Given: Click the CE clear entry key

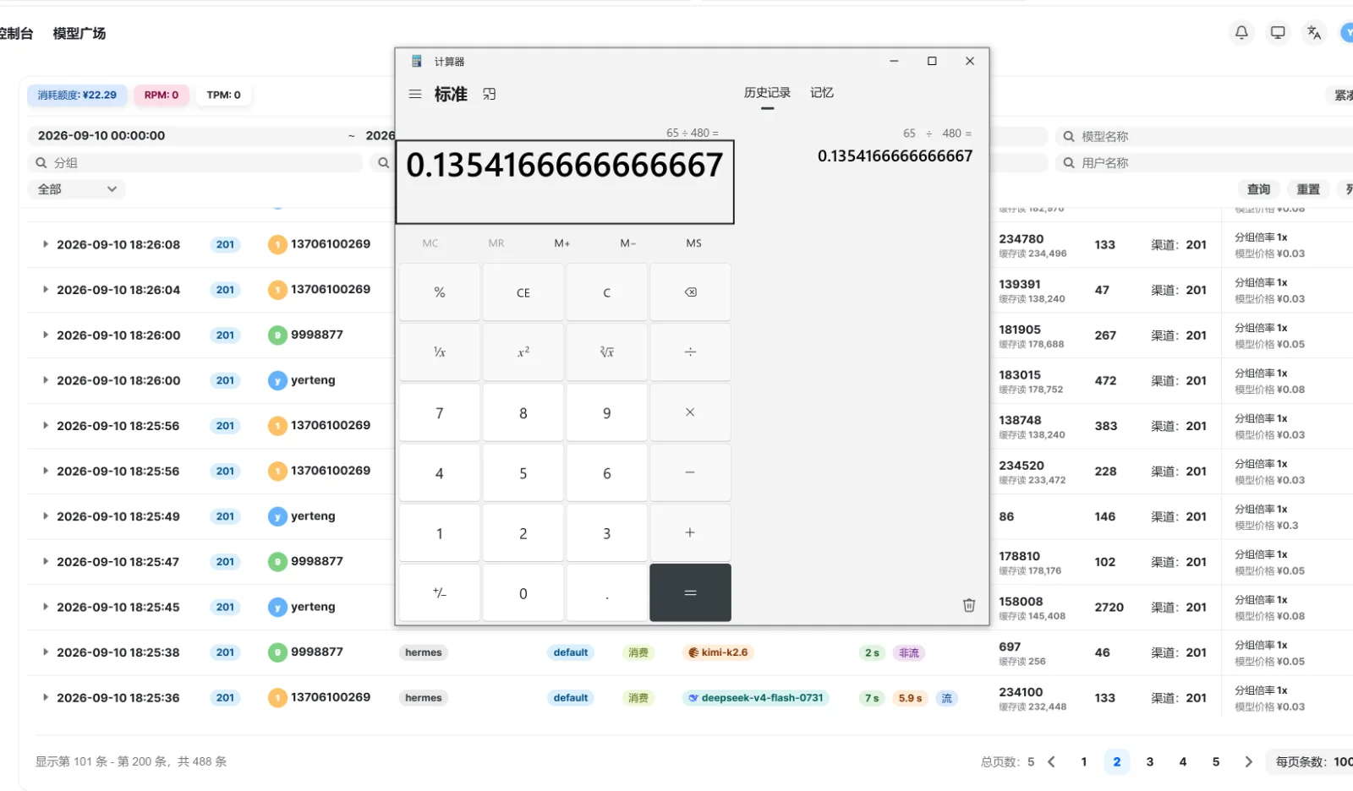Looking at the screenshot, I should pyautogui.click(x=523, y=292).
